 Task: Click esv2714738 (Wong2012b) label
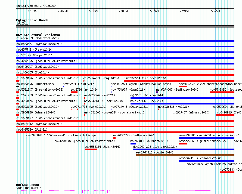coord(89,107)
